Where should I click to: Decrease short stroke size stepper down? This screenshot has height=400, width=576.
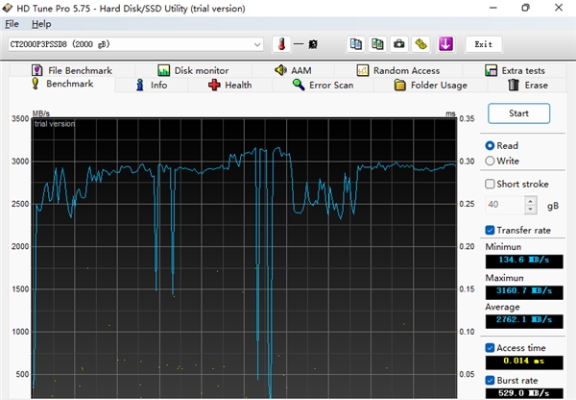click(x=530, y=209)
